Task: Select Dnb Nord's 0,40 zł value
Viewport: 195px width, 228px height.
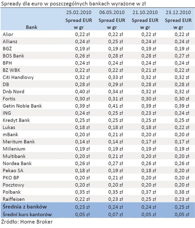Action: (x=82, y=91)
